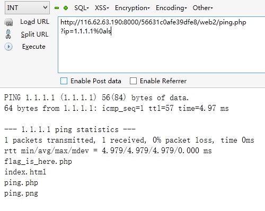Click the Execute play arrow icon
The image size is (265, 211).
tap(8, 47)
